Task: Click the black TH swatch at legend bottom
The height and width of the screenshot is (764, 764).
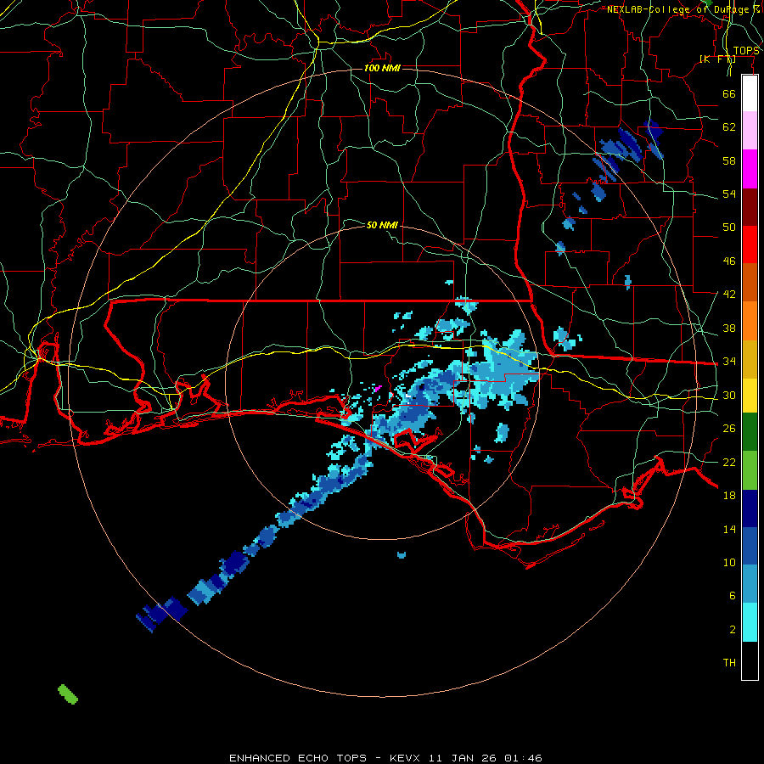Action: tap(750, 660)
